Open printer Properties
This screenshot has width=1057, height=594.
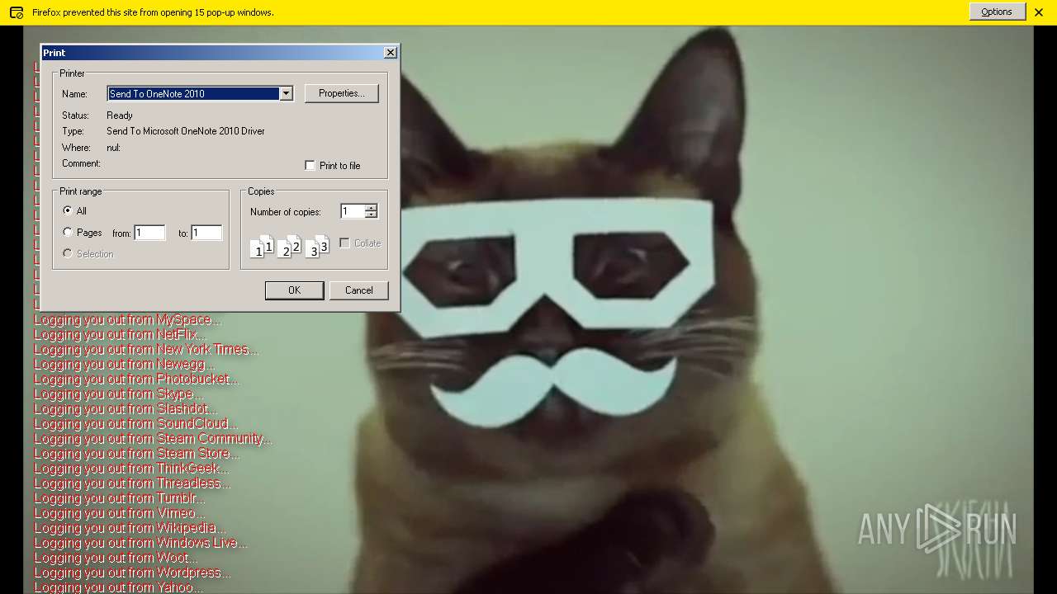(342, 93)
